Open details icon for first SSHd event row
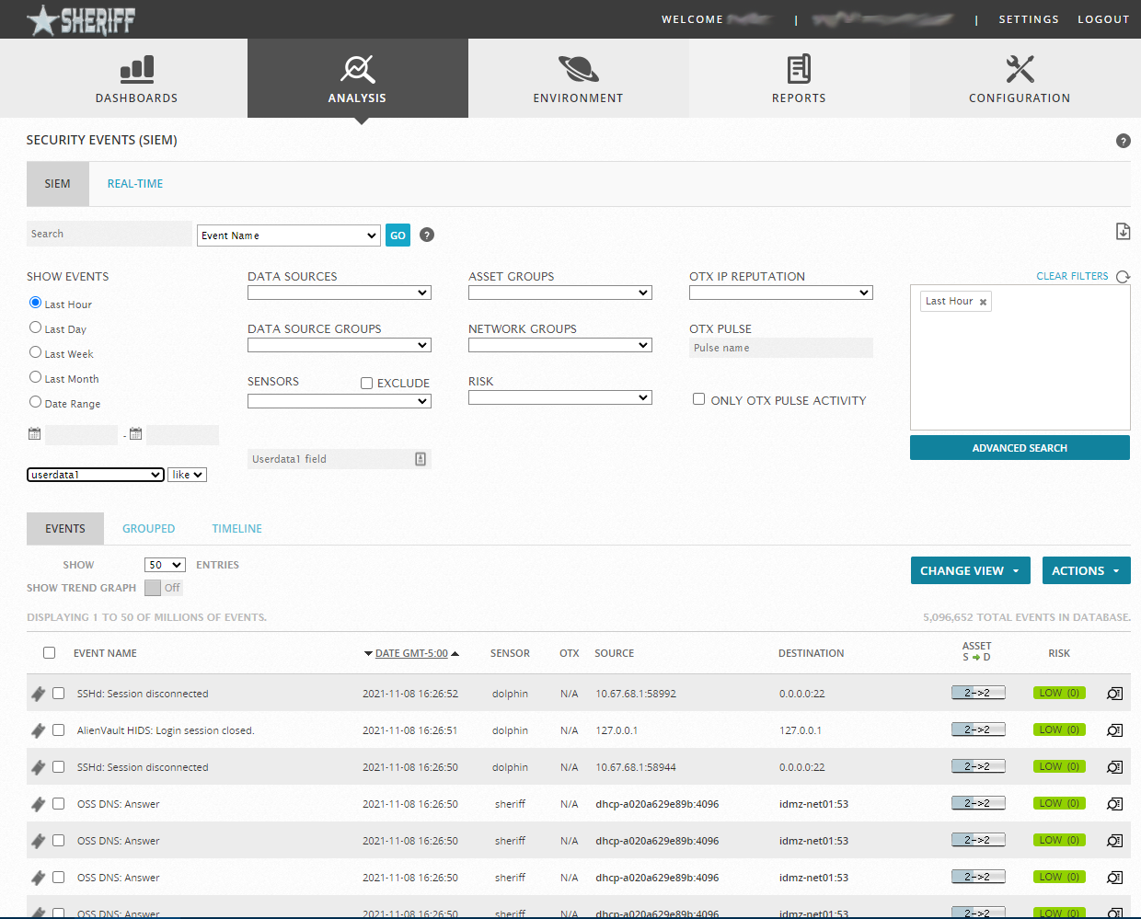 (x=1114, y=694)
